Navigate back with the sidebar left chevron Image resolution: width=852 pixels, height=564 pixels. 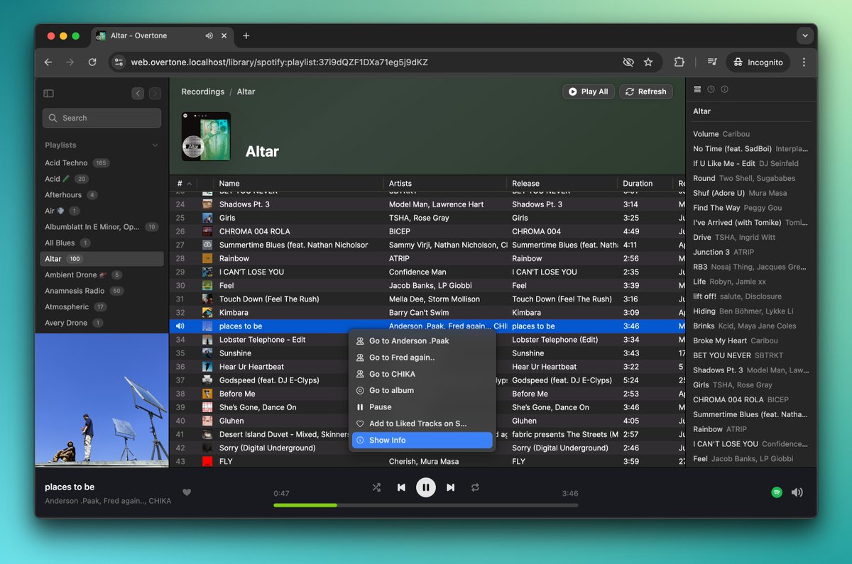(138, 93)
